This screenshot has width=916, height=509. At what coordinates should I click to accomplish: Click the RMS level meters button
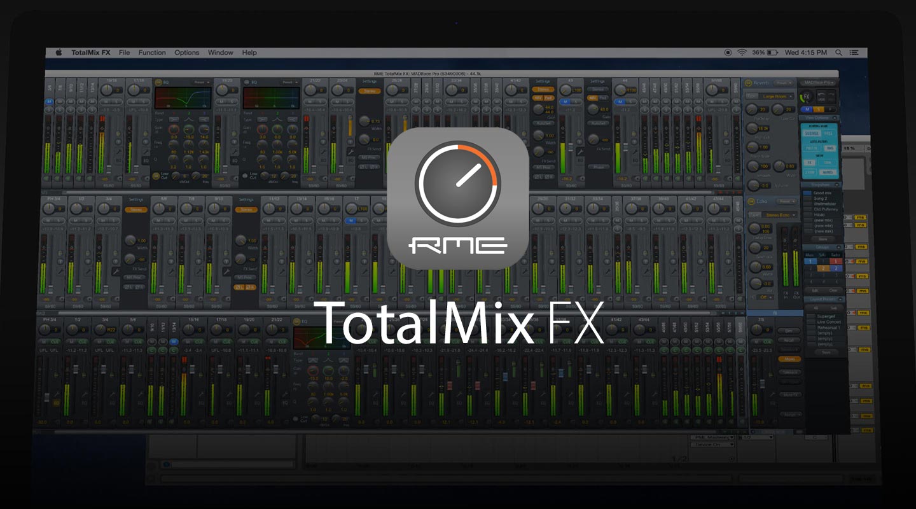pyautogui.click(x=830, y=148)
